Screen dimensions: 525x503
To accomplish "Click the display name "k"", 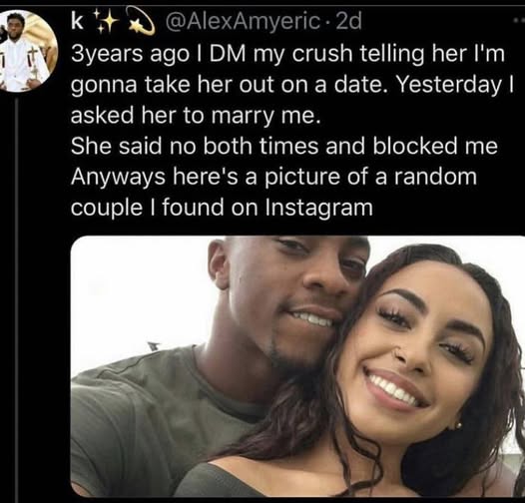I will pos(77,22).
